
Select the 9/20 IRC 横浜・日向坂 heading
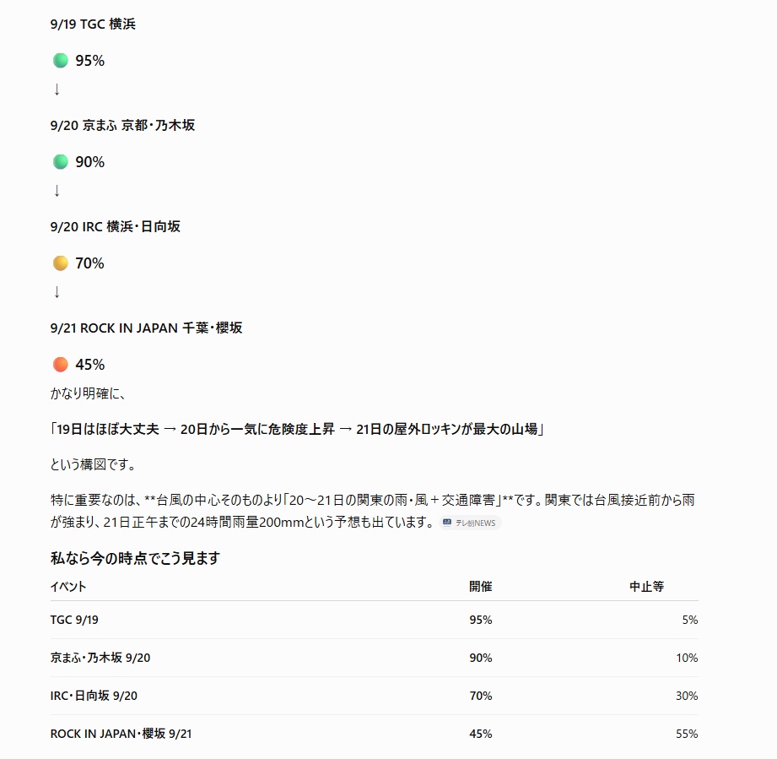coord(115,226)
